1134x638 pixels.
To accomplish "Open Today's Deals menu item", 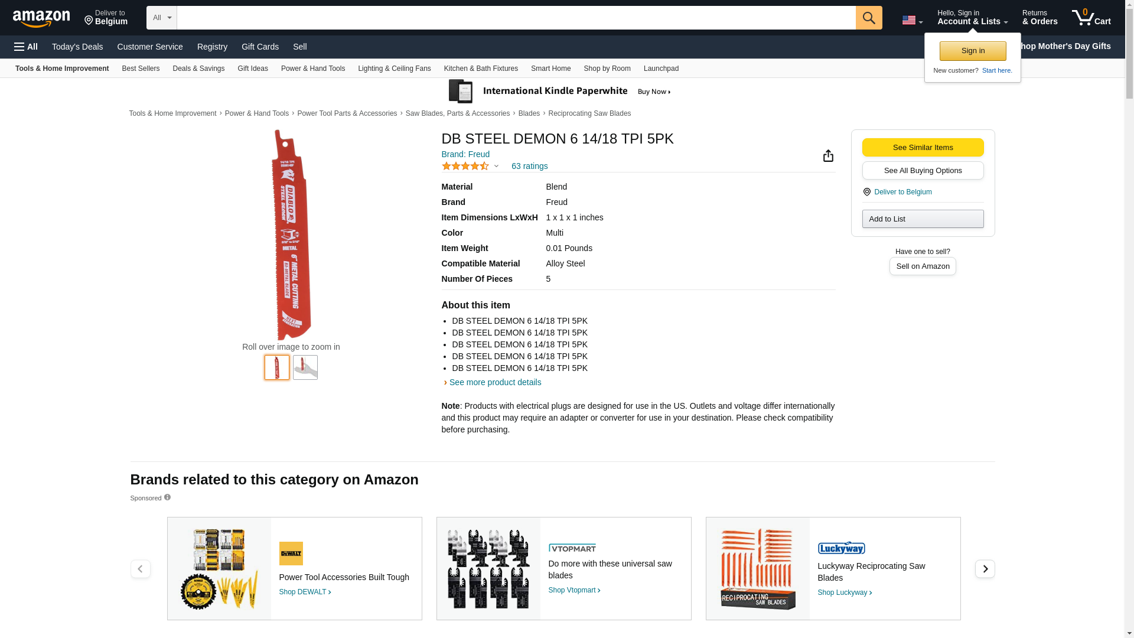I will 77,47.
